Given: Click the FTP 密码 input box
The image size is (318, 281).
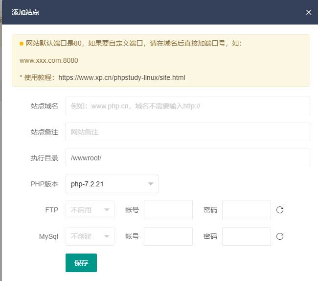Looking at the screenshot, I should (x=246, y=210).
